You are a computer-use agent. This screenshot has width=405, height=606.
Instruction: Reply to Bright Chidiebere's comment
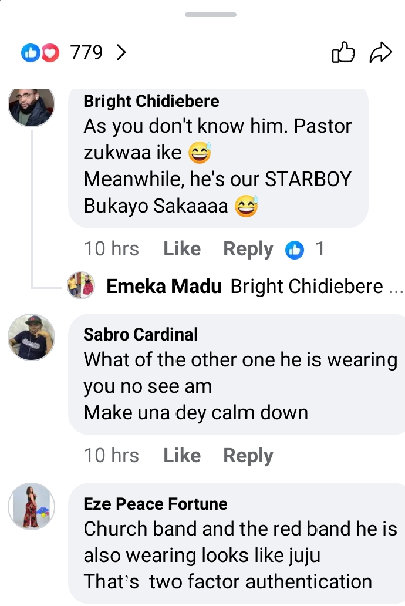[x=248, y=249]
